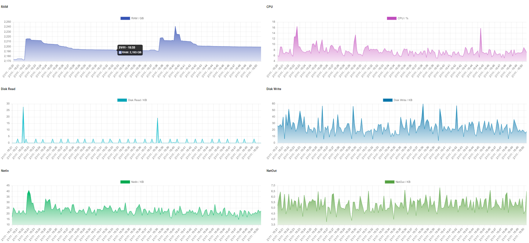Click the '7,0' value on NetOut axis
529x243 pixels.
click(273, 186)
